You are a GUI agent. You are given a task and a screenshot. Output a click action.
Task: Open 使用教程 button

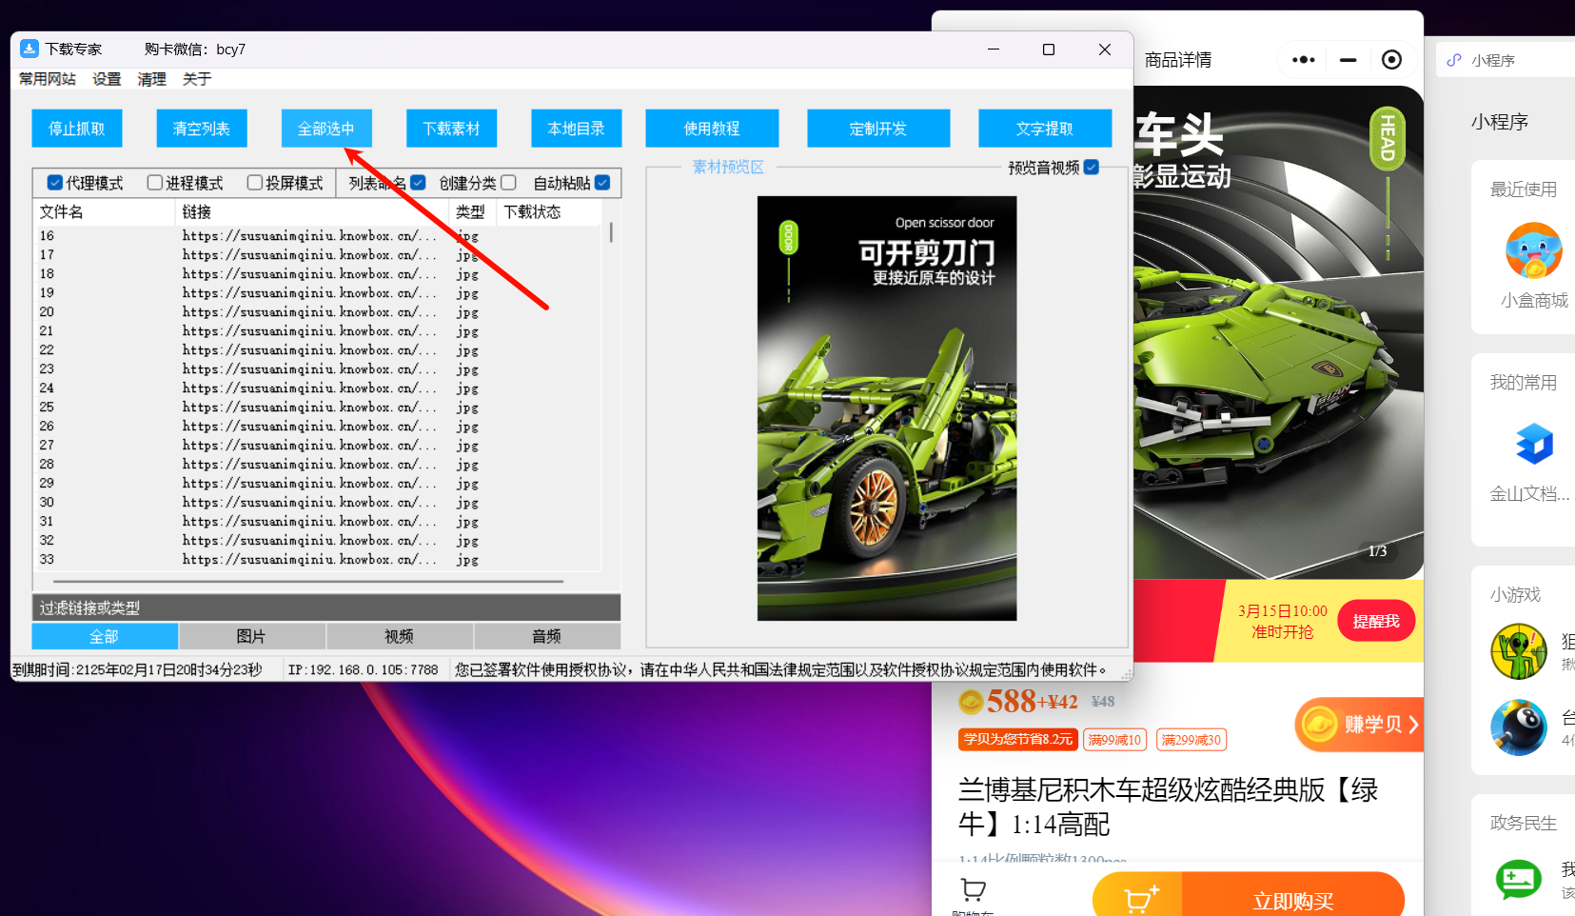click(712, 129)
